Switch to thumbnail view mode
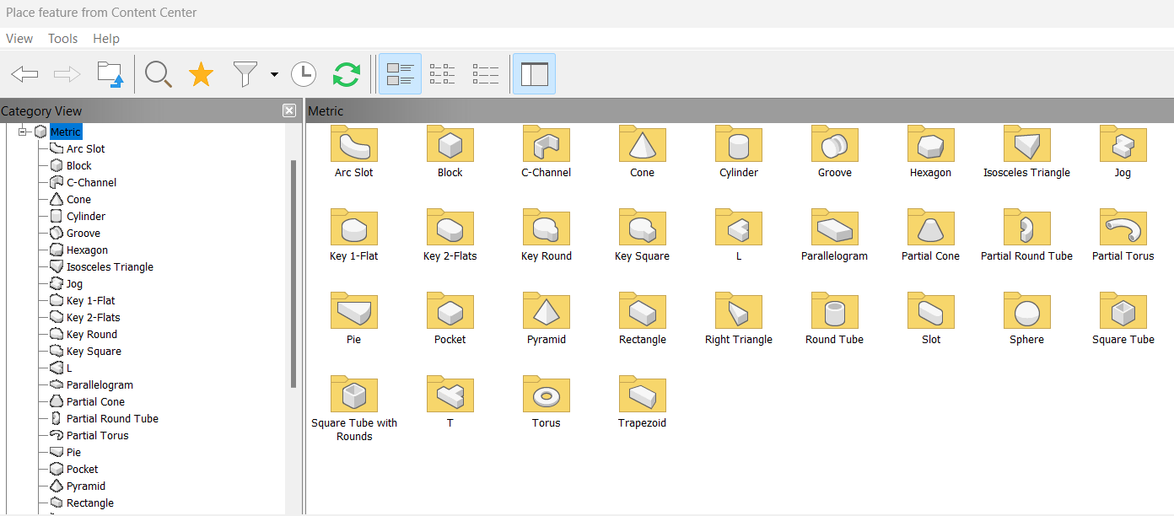Image resolution: width=1174 pixels, height=516 pixels. coord(400,74)
